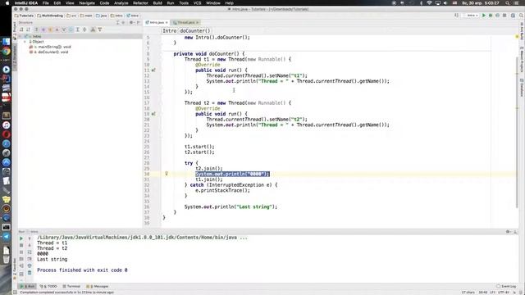This screenshot has height=295, width=525.
Task: Click the override gutter icon on line 19
Action: click(153, 114)
